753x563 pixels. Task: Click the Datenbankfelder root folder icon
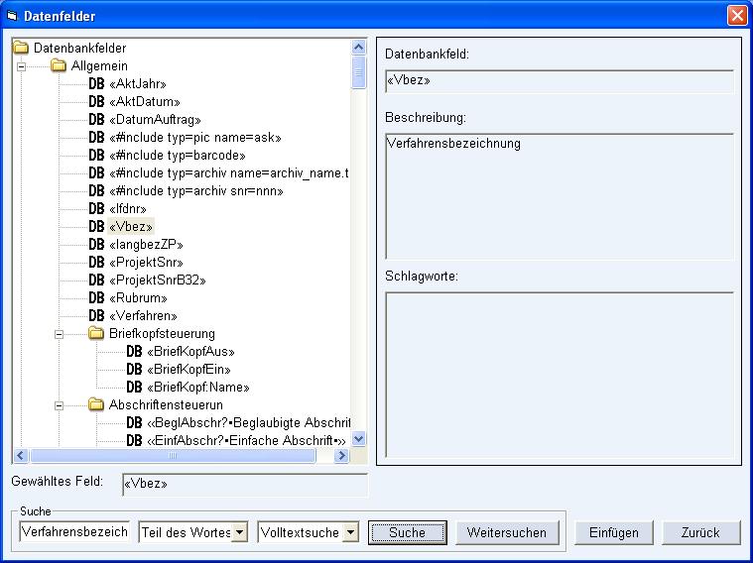click(x=21, y=48)
